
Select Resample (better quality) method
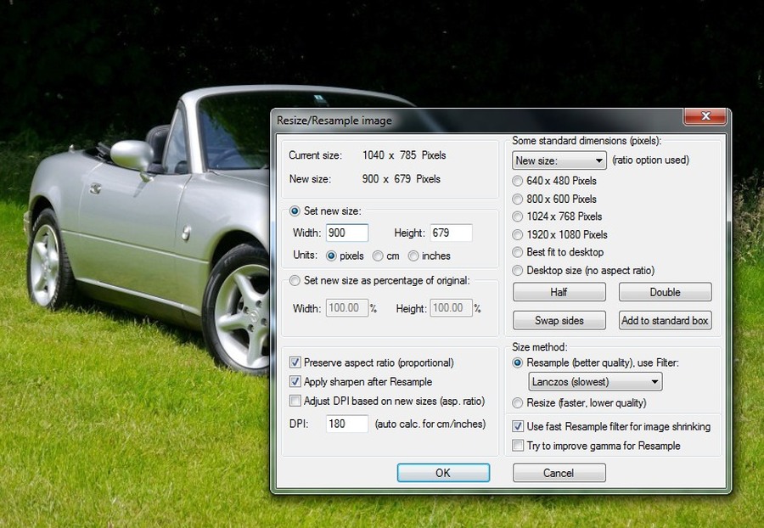tap(518, 362)
